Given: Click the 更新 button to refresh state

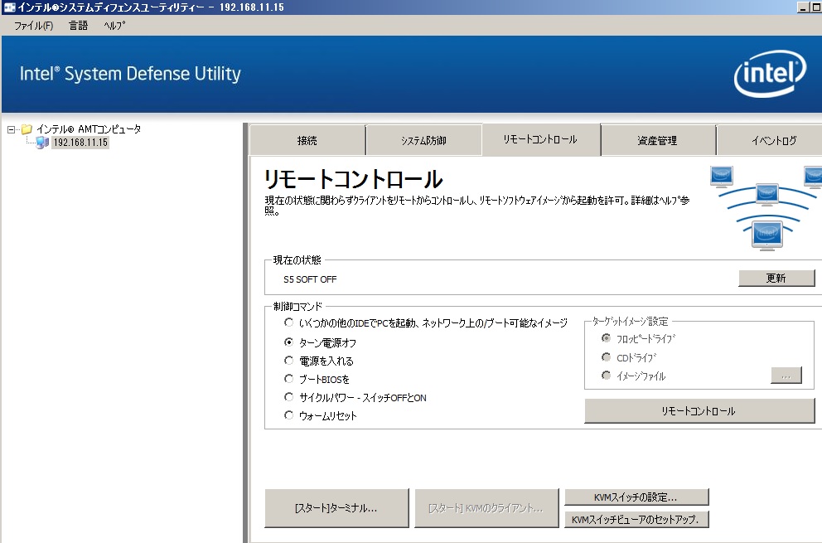Looking at the screenshot, I should [x=776, y=278].
